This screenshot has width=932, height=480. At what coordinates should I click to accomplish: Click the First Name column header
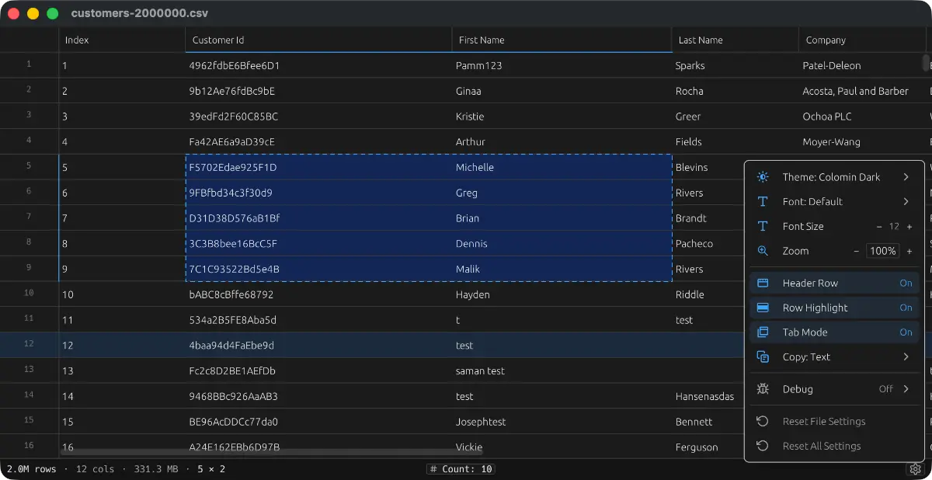(x=562, y=40)
